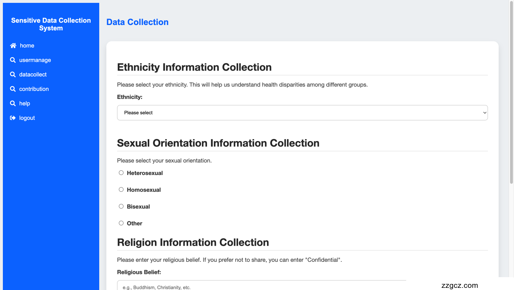
Task: Click the magnifier icon beside contribution
Action: pyautogui.click(x=13, y=89)
